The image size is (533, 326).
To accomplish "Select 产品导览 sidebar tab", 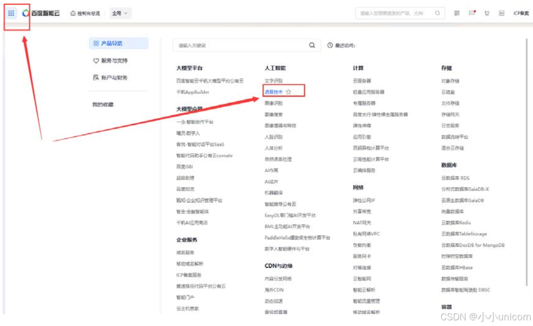I will [119, 44].
